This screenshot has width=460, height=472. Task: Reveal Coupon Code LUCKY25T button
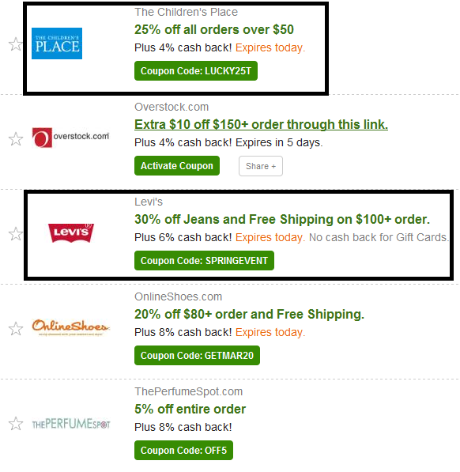[196, 70]
